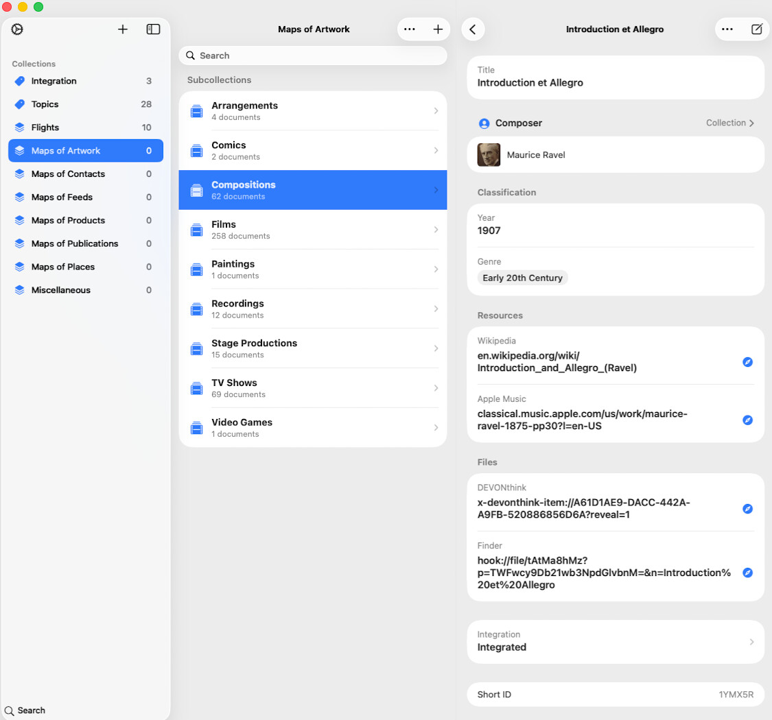Open the Maps of Artwork more options menu
The width and height of the screenshot is (772, 720).
[410, 29]
